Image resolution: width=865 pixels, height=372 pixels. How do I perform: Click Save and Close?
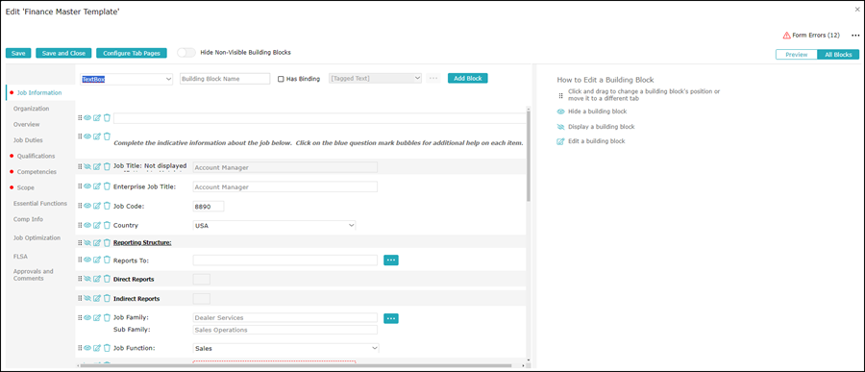click(63, 54)
